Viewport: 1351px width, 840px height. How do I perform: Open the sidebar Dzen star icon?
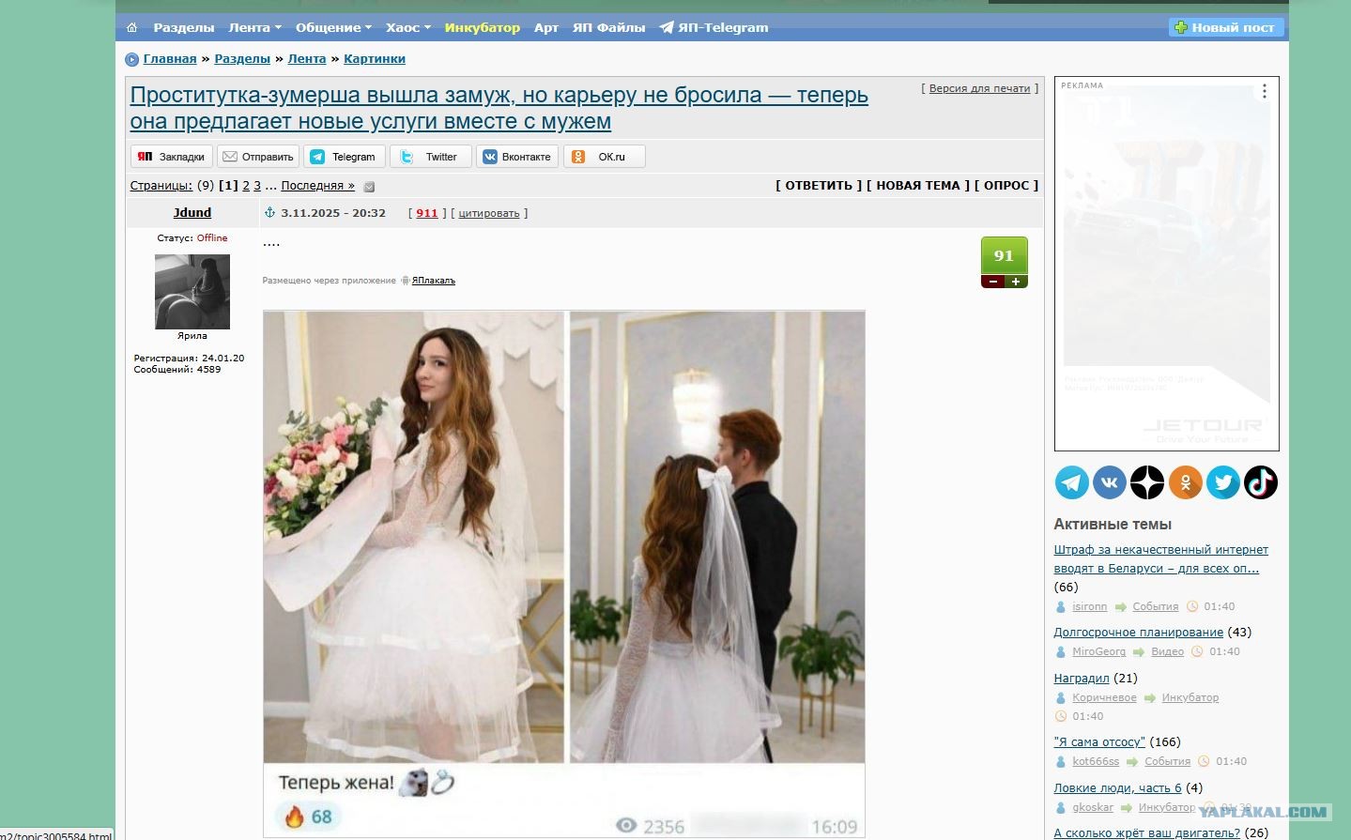pos(1147,482)
